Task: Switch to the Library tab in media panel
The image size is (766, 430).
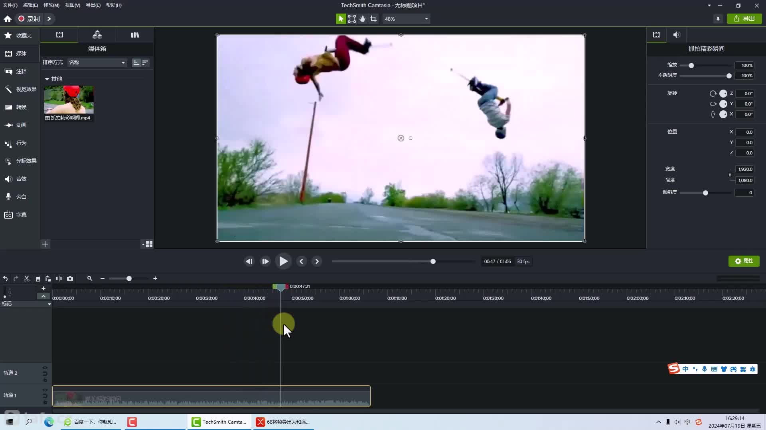Action: coord(135,35)
